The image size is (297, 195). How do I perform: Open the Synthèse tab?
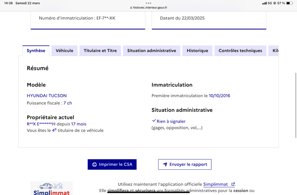pyautogui.click(x=36, y=51)
